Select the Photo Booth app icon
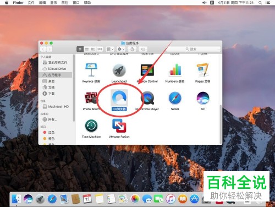 point(91,98)
